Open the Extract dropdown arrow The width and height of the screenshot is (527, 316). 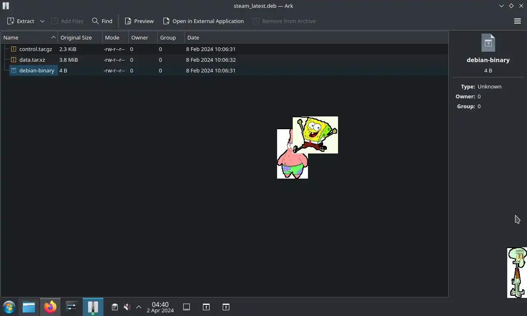[x=42, y=21]
